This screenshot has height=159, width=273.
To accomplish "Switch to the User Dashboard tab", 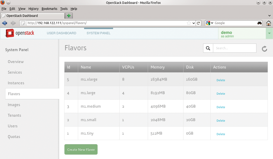I will [x=61, y=33].
